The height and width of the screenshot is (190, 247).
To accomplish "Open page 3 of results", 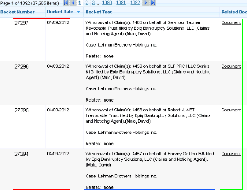I will 93,3.
